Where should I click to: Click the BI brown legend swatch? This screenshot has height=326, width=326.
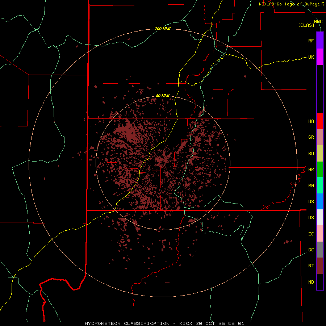click(320, 266)
